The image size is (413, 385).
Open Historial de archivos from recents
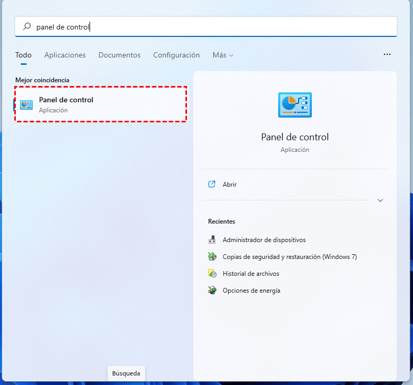pyautogui.click(x=251, y=273)
